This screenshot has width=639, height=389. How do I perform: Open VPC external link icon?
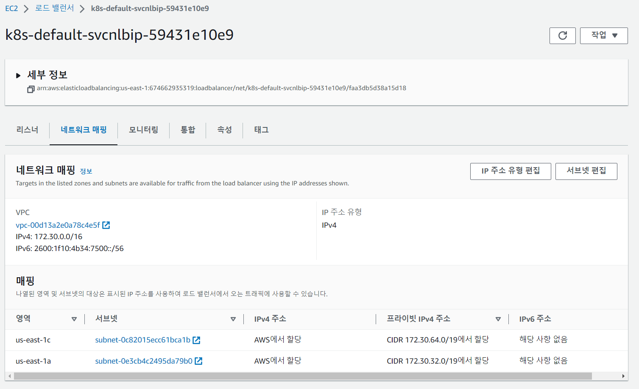pos(106,225)
